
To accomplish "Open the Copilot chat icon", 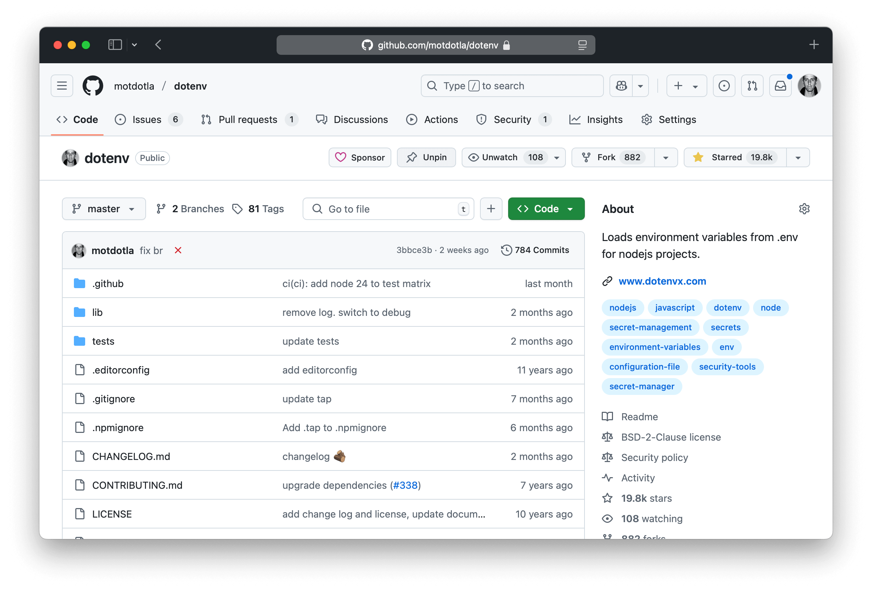I will 621,86.
